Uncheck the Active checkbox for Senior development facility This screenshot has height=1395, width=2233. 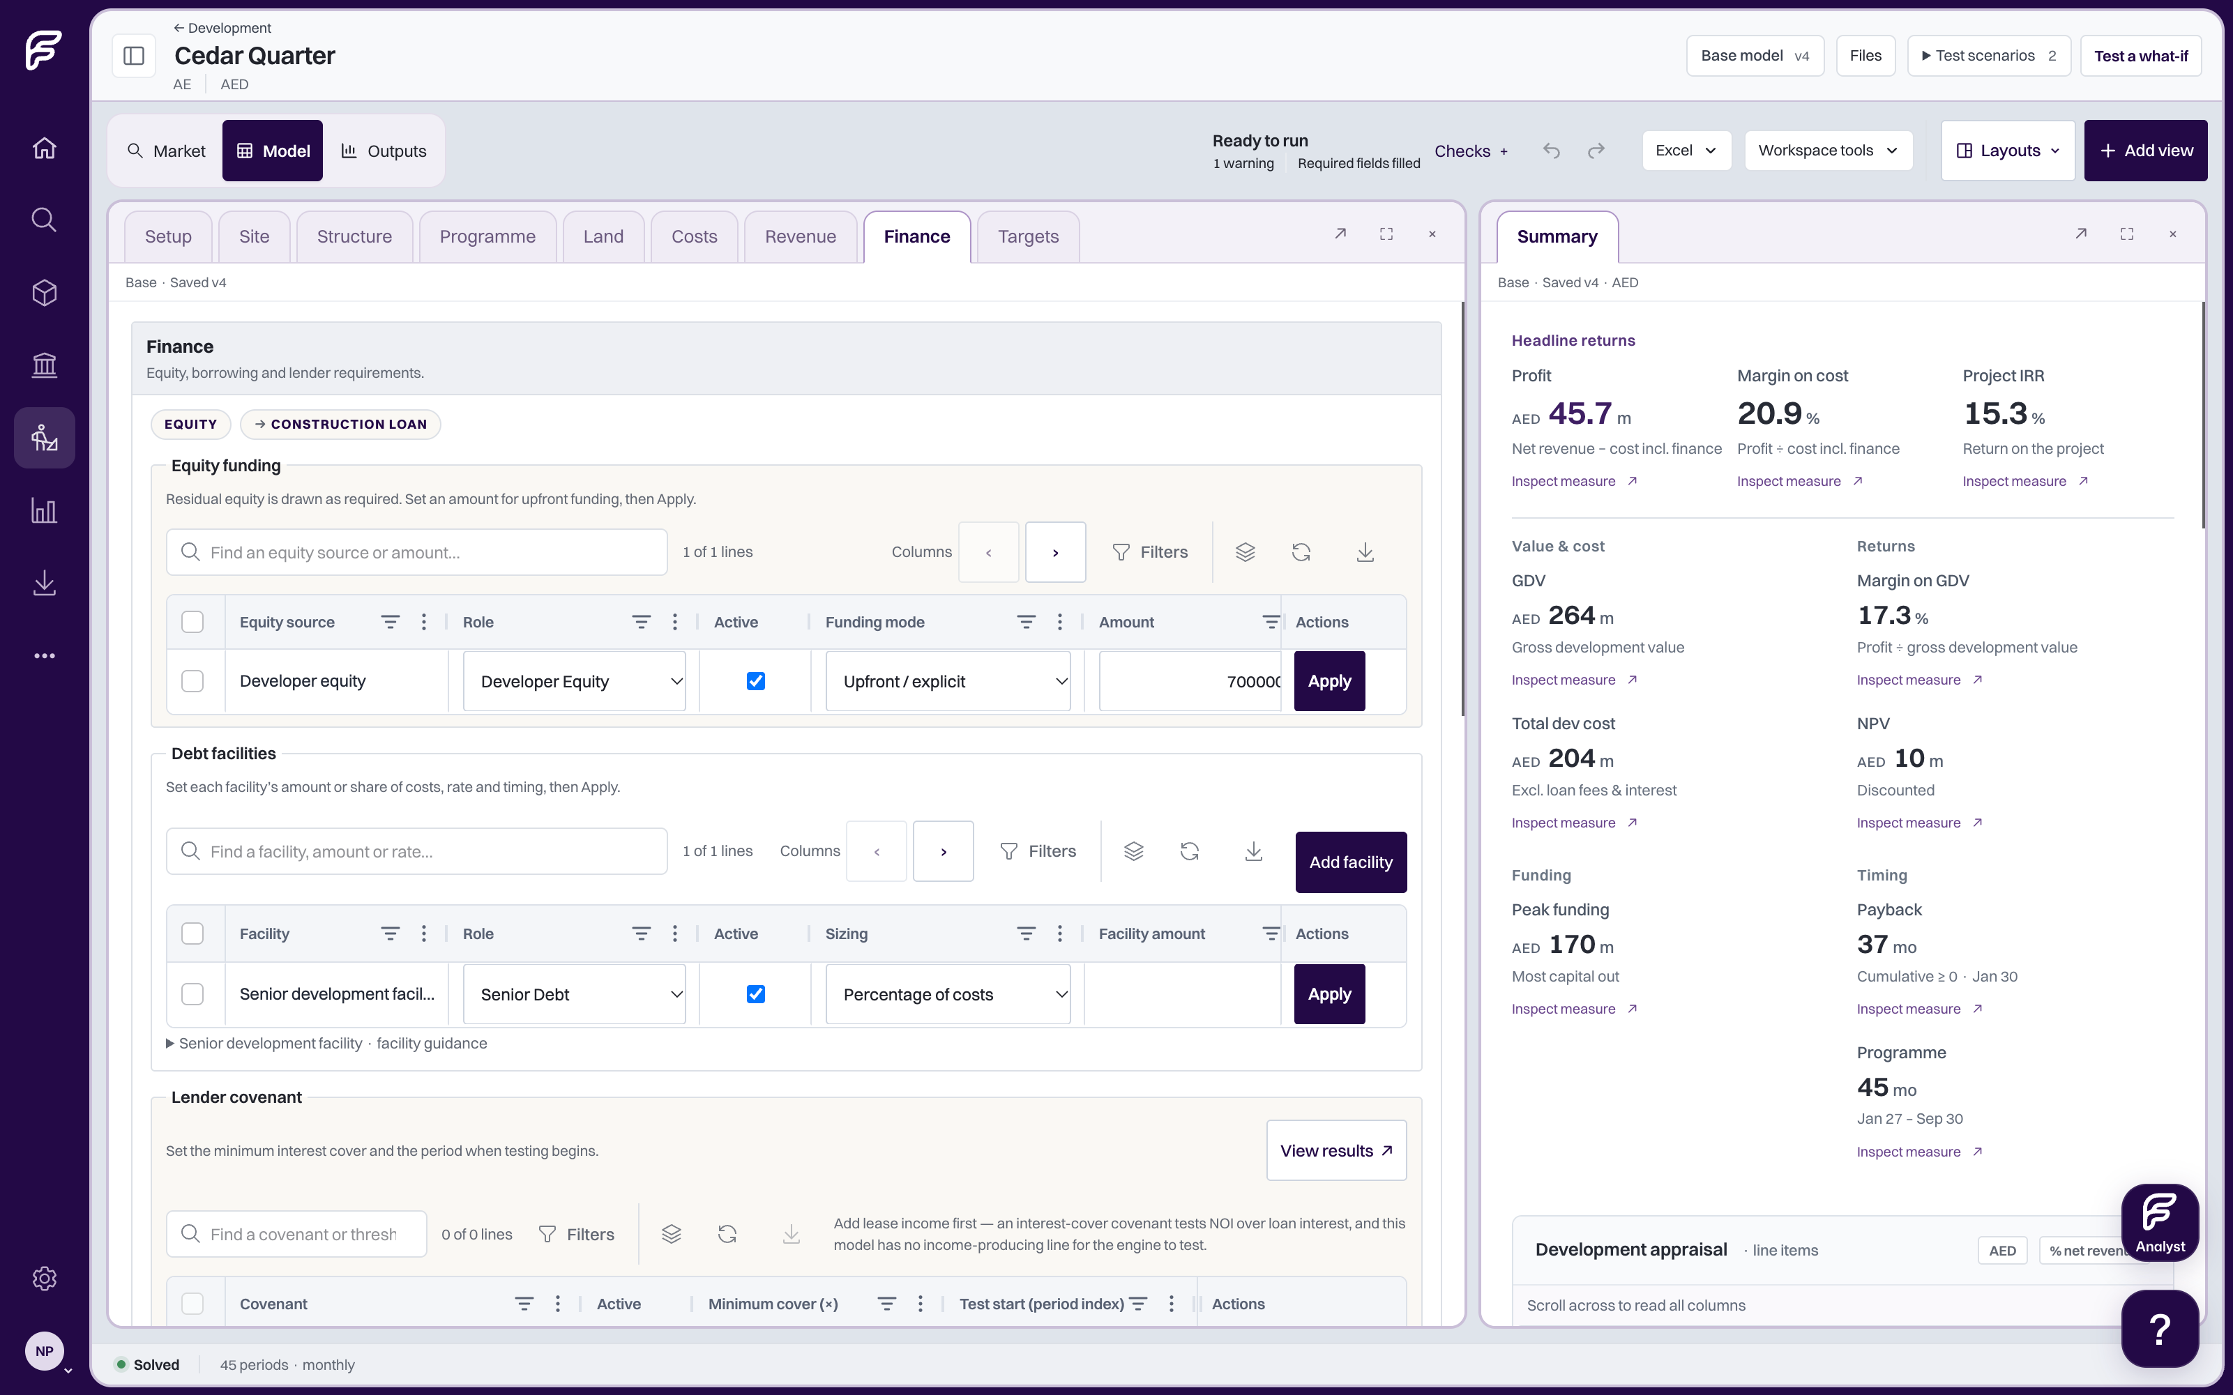[756, 993]
